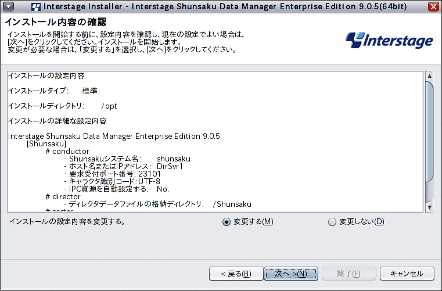Select the 変更しない(D) radio button

332,222
